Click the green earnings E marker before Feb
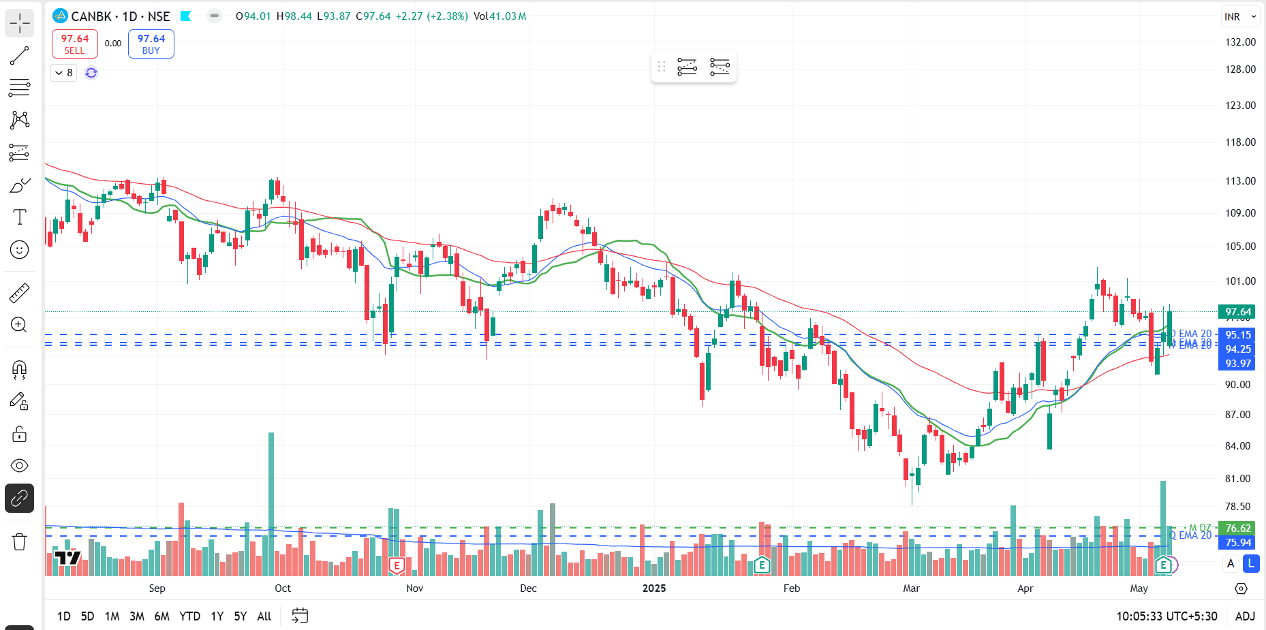The image size is (1266, 630). tap(762, 565)
